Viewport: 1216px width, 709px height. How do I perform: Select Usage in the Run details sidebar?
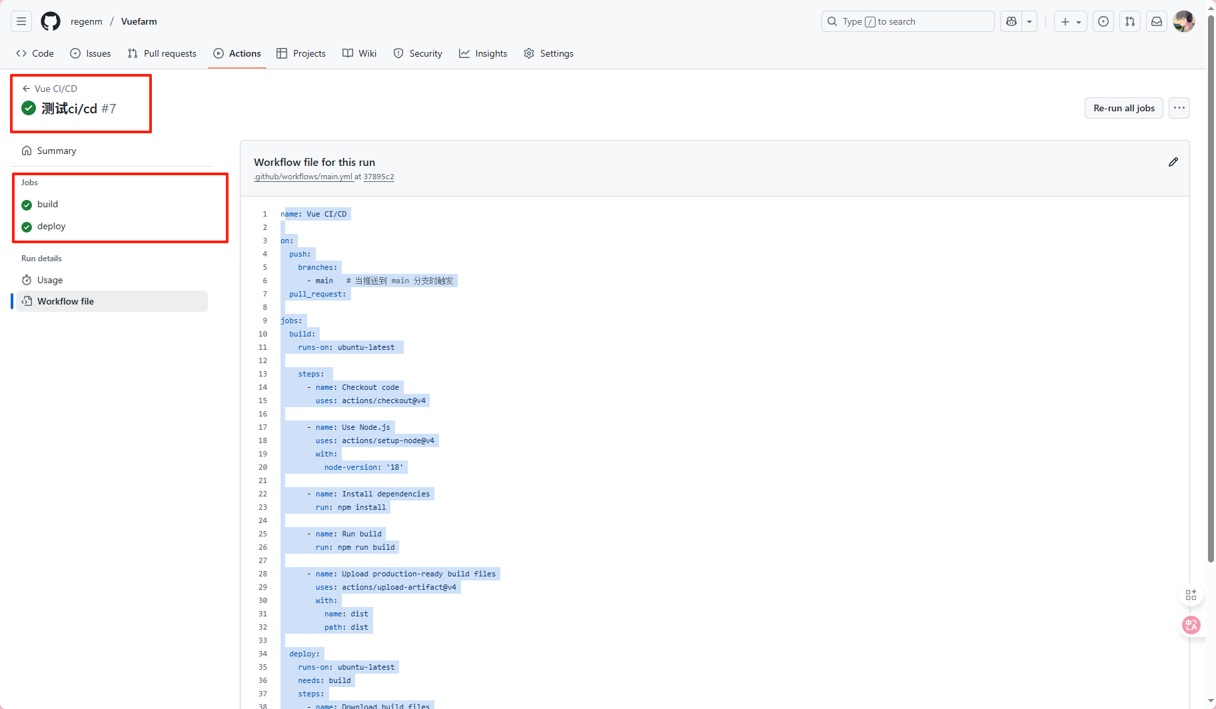point(49,280)
